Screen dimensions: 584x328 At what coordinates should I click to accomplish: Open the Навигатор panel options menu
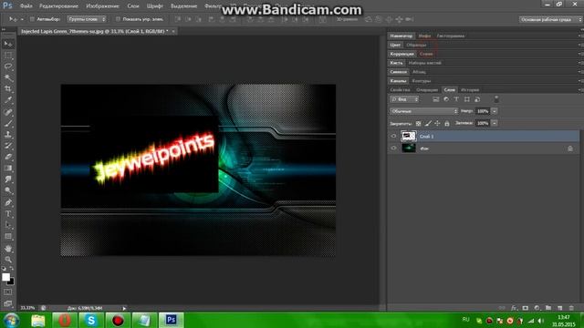[580, 36]
